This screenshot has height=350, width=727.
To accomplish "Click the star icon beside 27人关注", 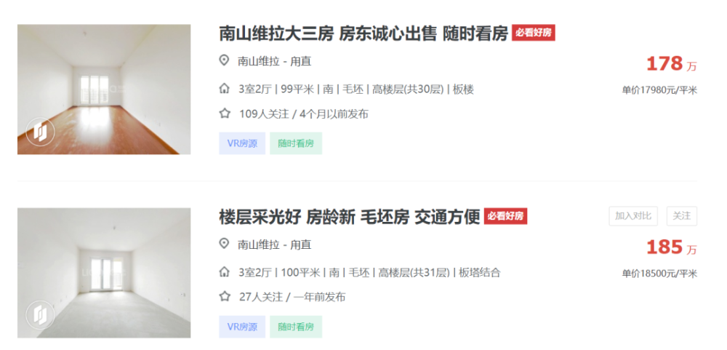I will tap(225, 297).
